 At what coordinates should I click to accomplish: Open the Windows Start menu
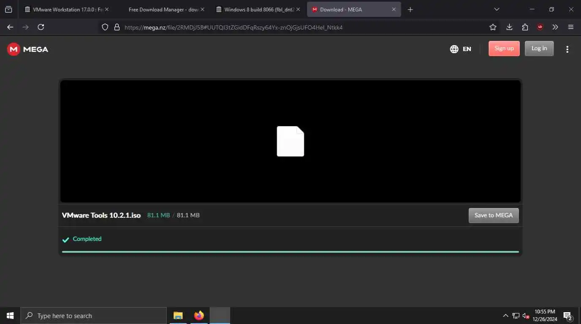(10, 316)
